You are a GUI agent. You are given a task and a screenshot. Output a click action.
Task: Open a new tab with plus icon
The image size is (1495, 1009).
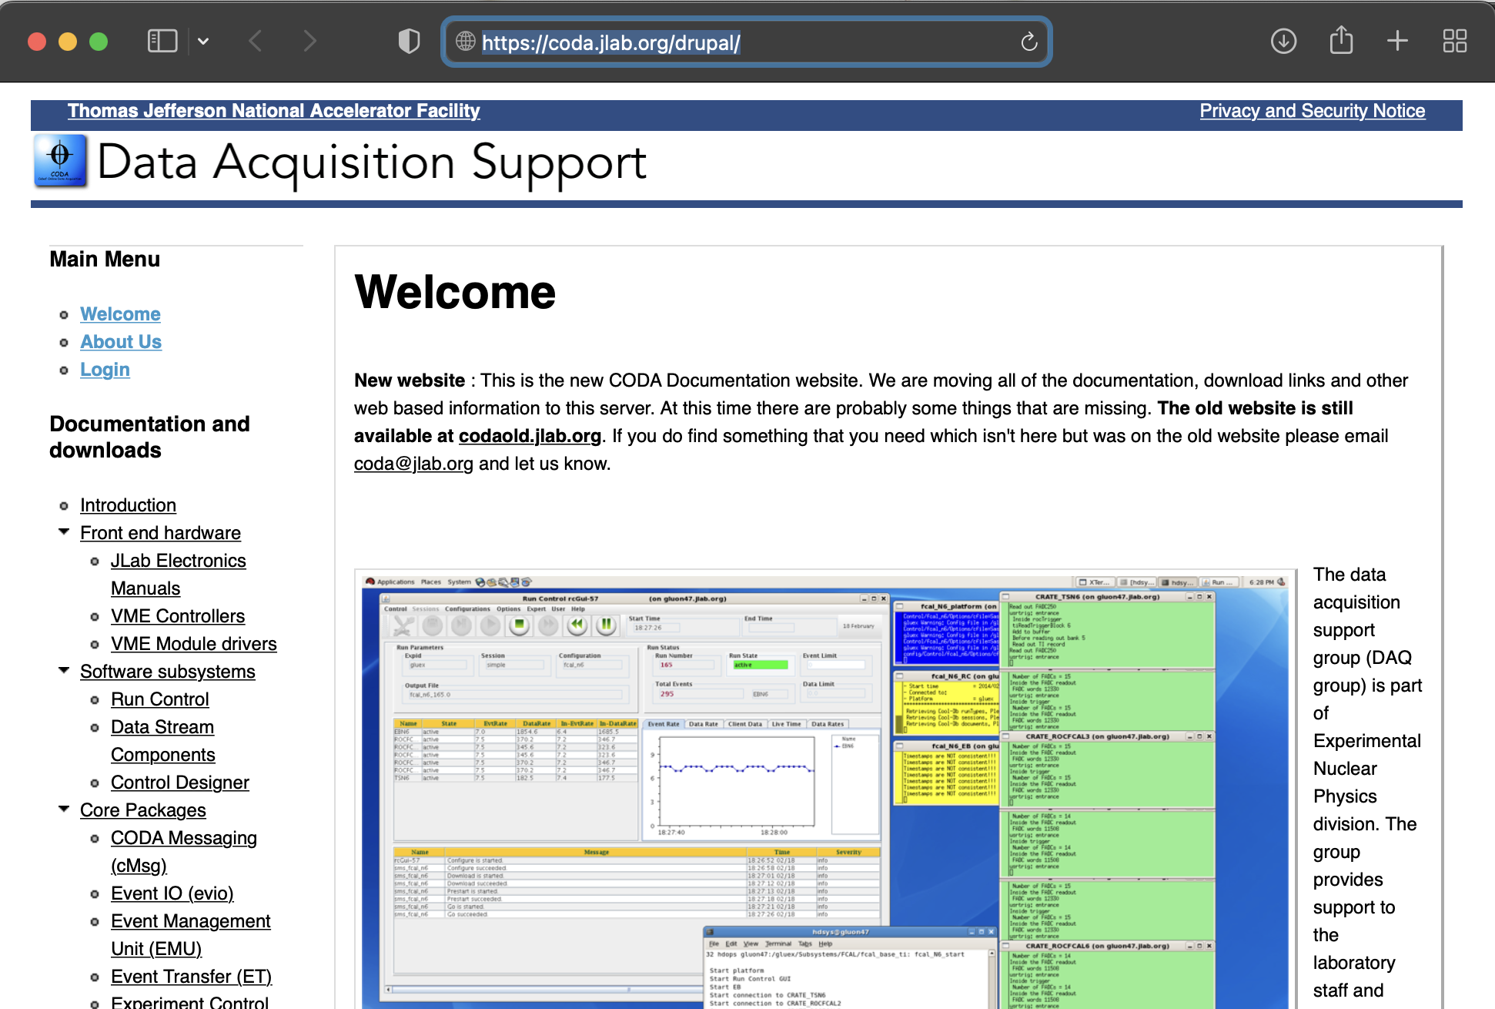1397,41
